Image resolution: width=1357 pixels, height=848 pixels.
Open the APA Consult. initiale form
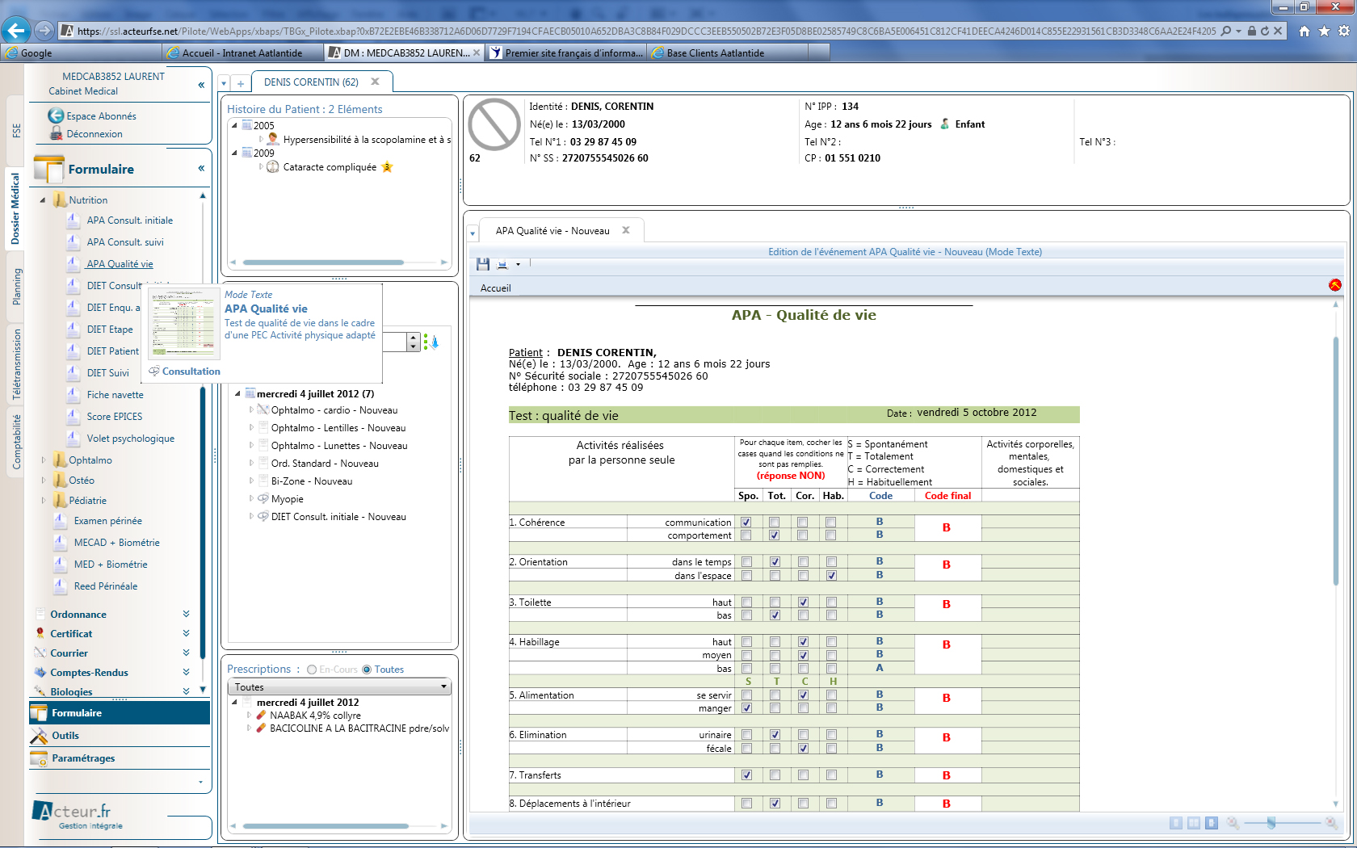(x=129, y=220)
